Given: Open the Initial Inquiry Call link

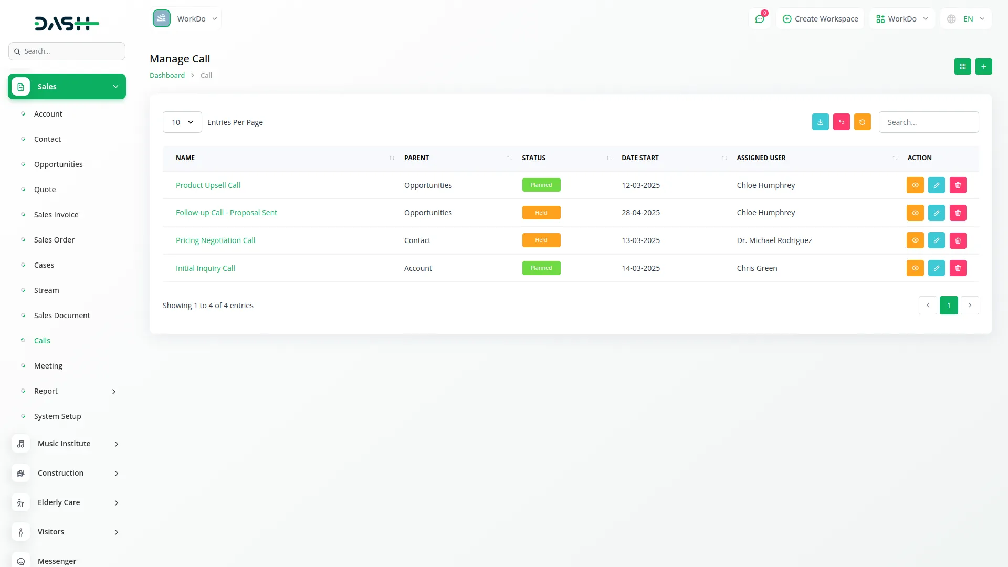Looking at the screenshot, I should coord(205,268).
